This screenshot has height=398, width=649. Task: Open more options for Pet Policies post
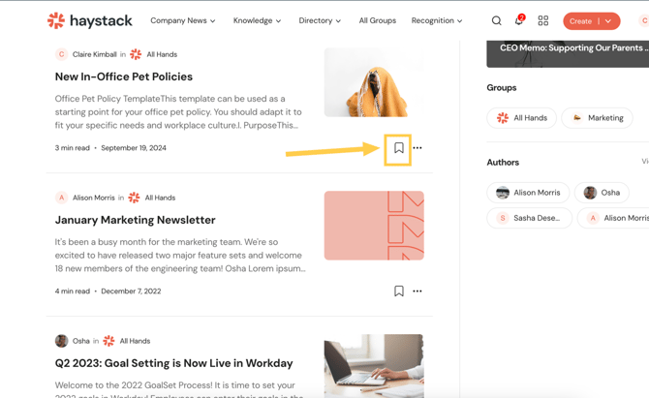coord(417,148)
